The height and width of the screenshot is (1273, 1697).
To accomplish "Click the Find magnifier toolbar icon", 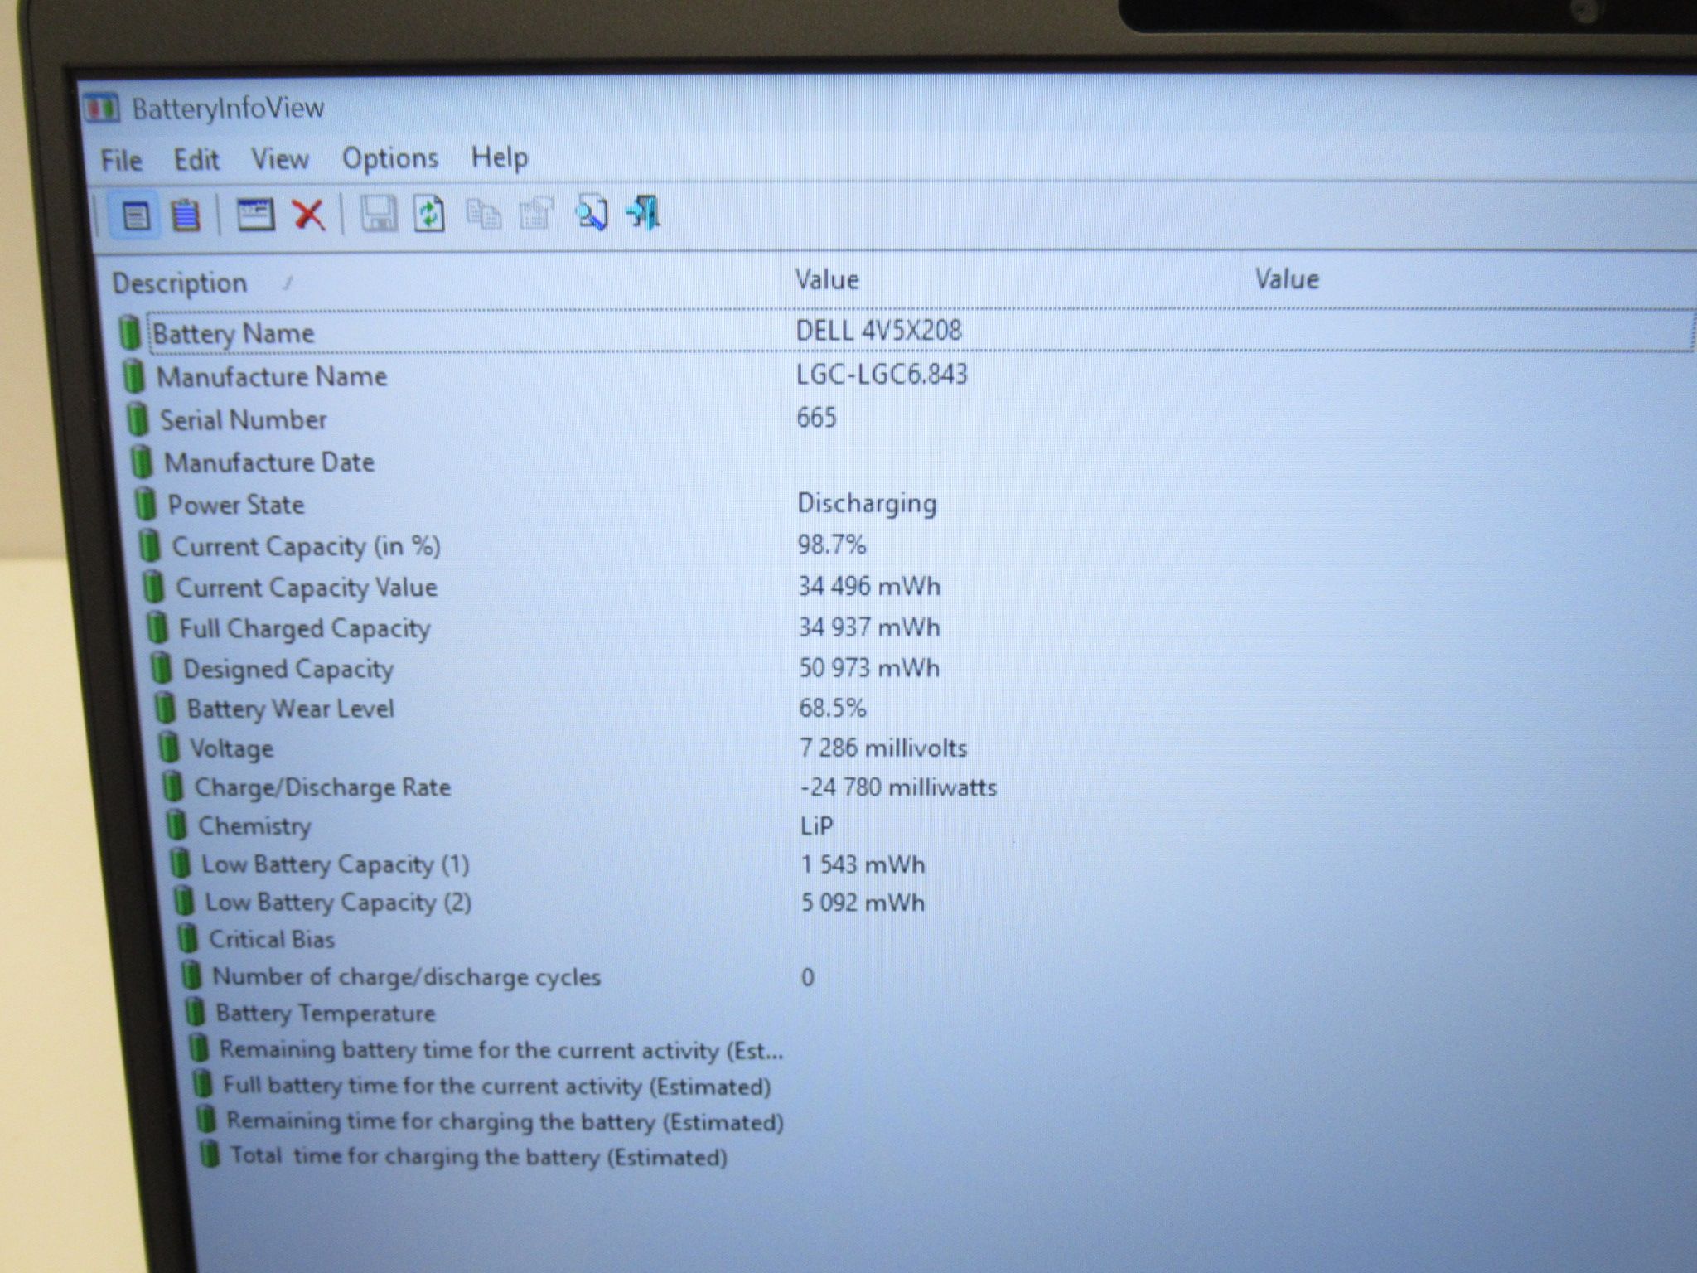I will (591, 213).
